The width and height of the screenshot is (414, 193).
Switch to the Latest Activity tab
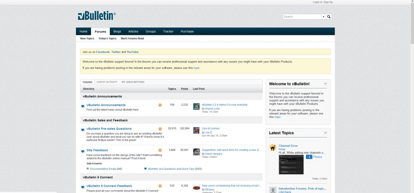107,82
